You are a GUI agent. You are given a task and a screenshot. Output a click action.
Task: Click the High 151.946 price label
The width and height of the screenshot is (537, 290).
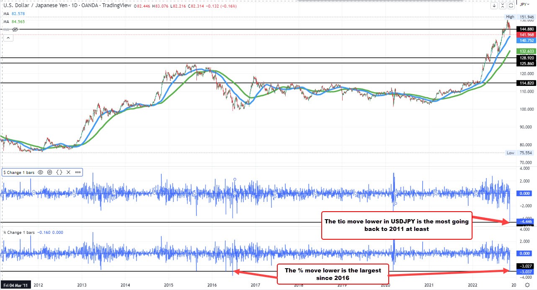pyautogui.click(x=520, y=17)
